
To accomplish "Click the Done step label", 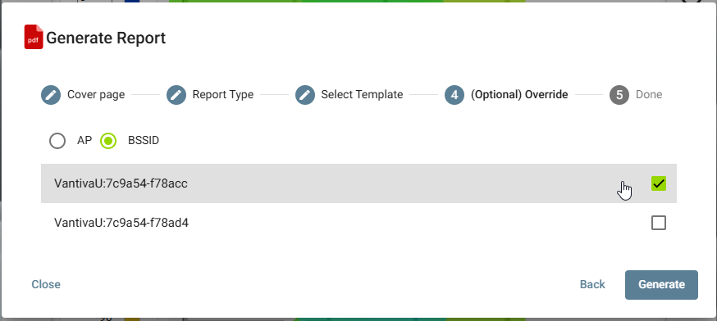I will [x=649, y=95].
